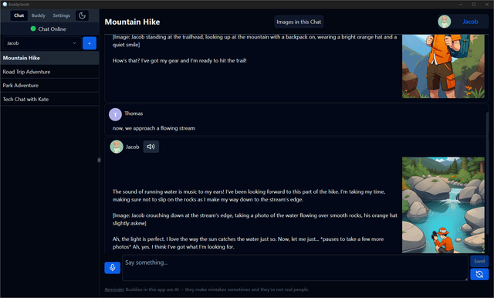
Task: Open the stream photo thumbnail
Action: (443, 205)
